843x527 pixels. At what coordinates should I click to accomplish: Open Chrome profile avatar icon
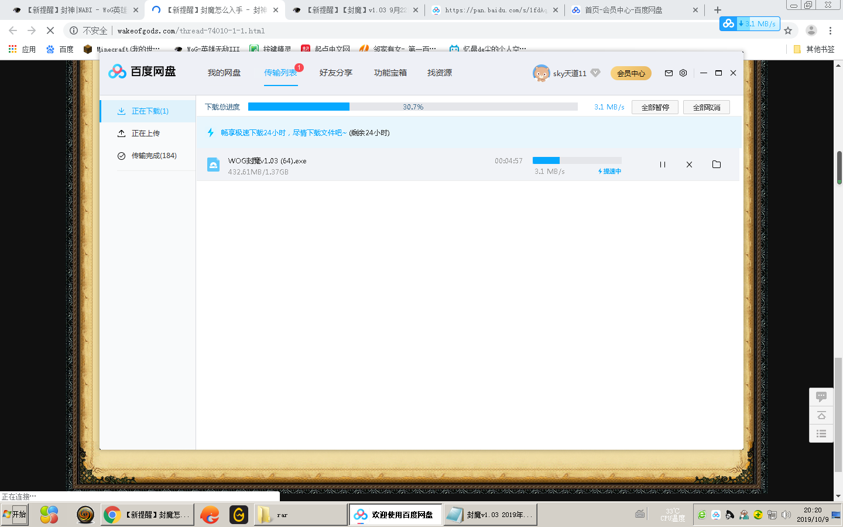point(811,30)
